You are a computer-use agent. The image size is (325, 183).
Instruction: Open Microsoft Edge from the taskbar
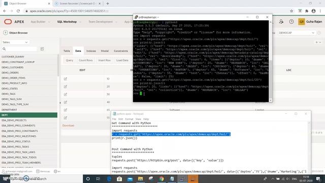109,178
